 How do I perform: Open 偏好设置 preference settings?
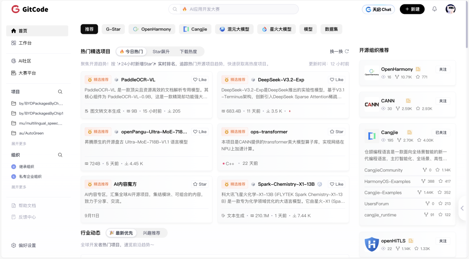pos(22,245)
